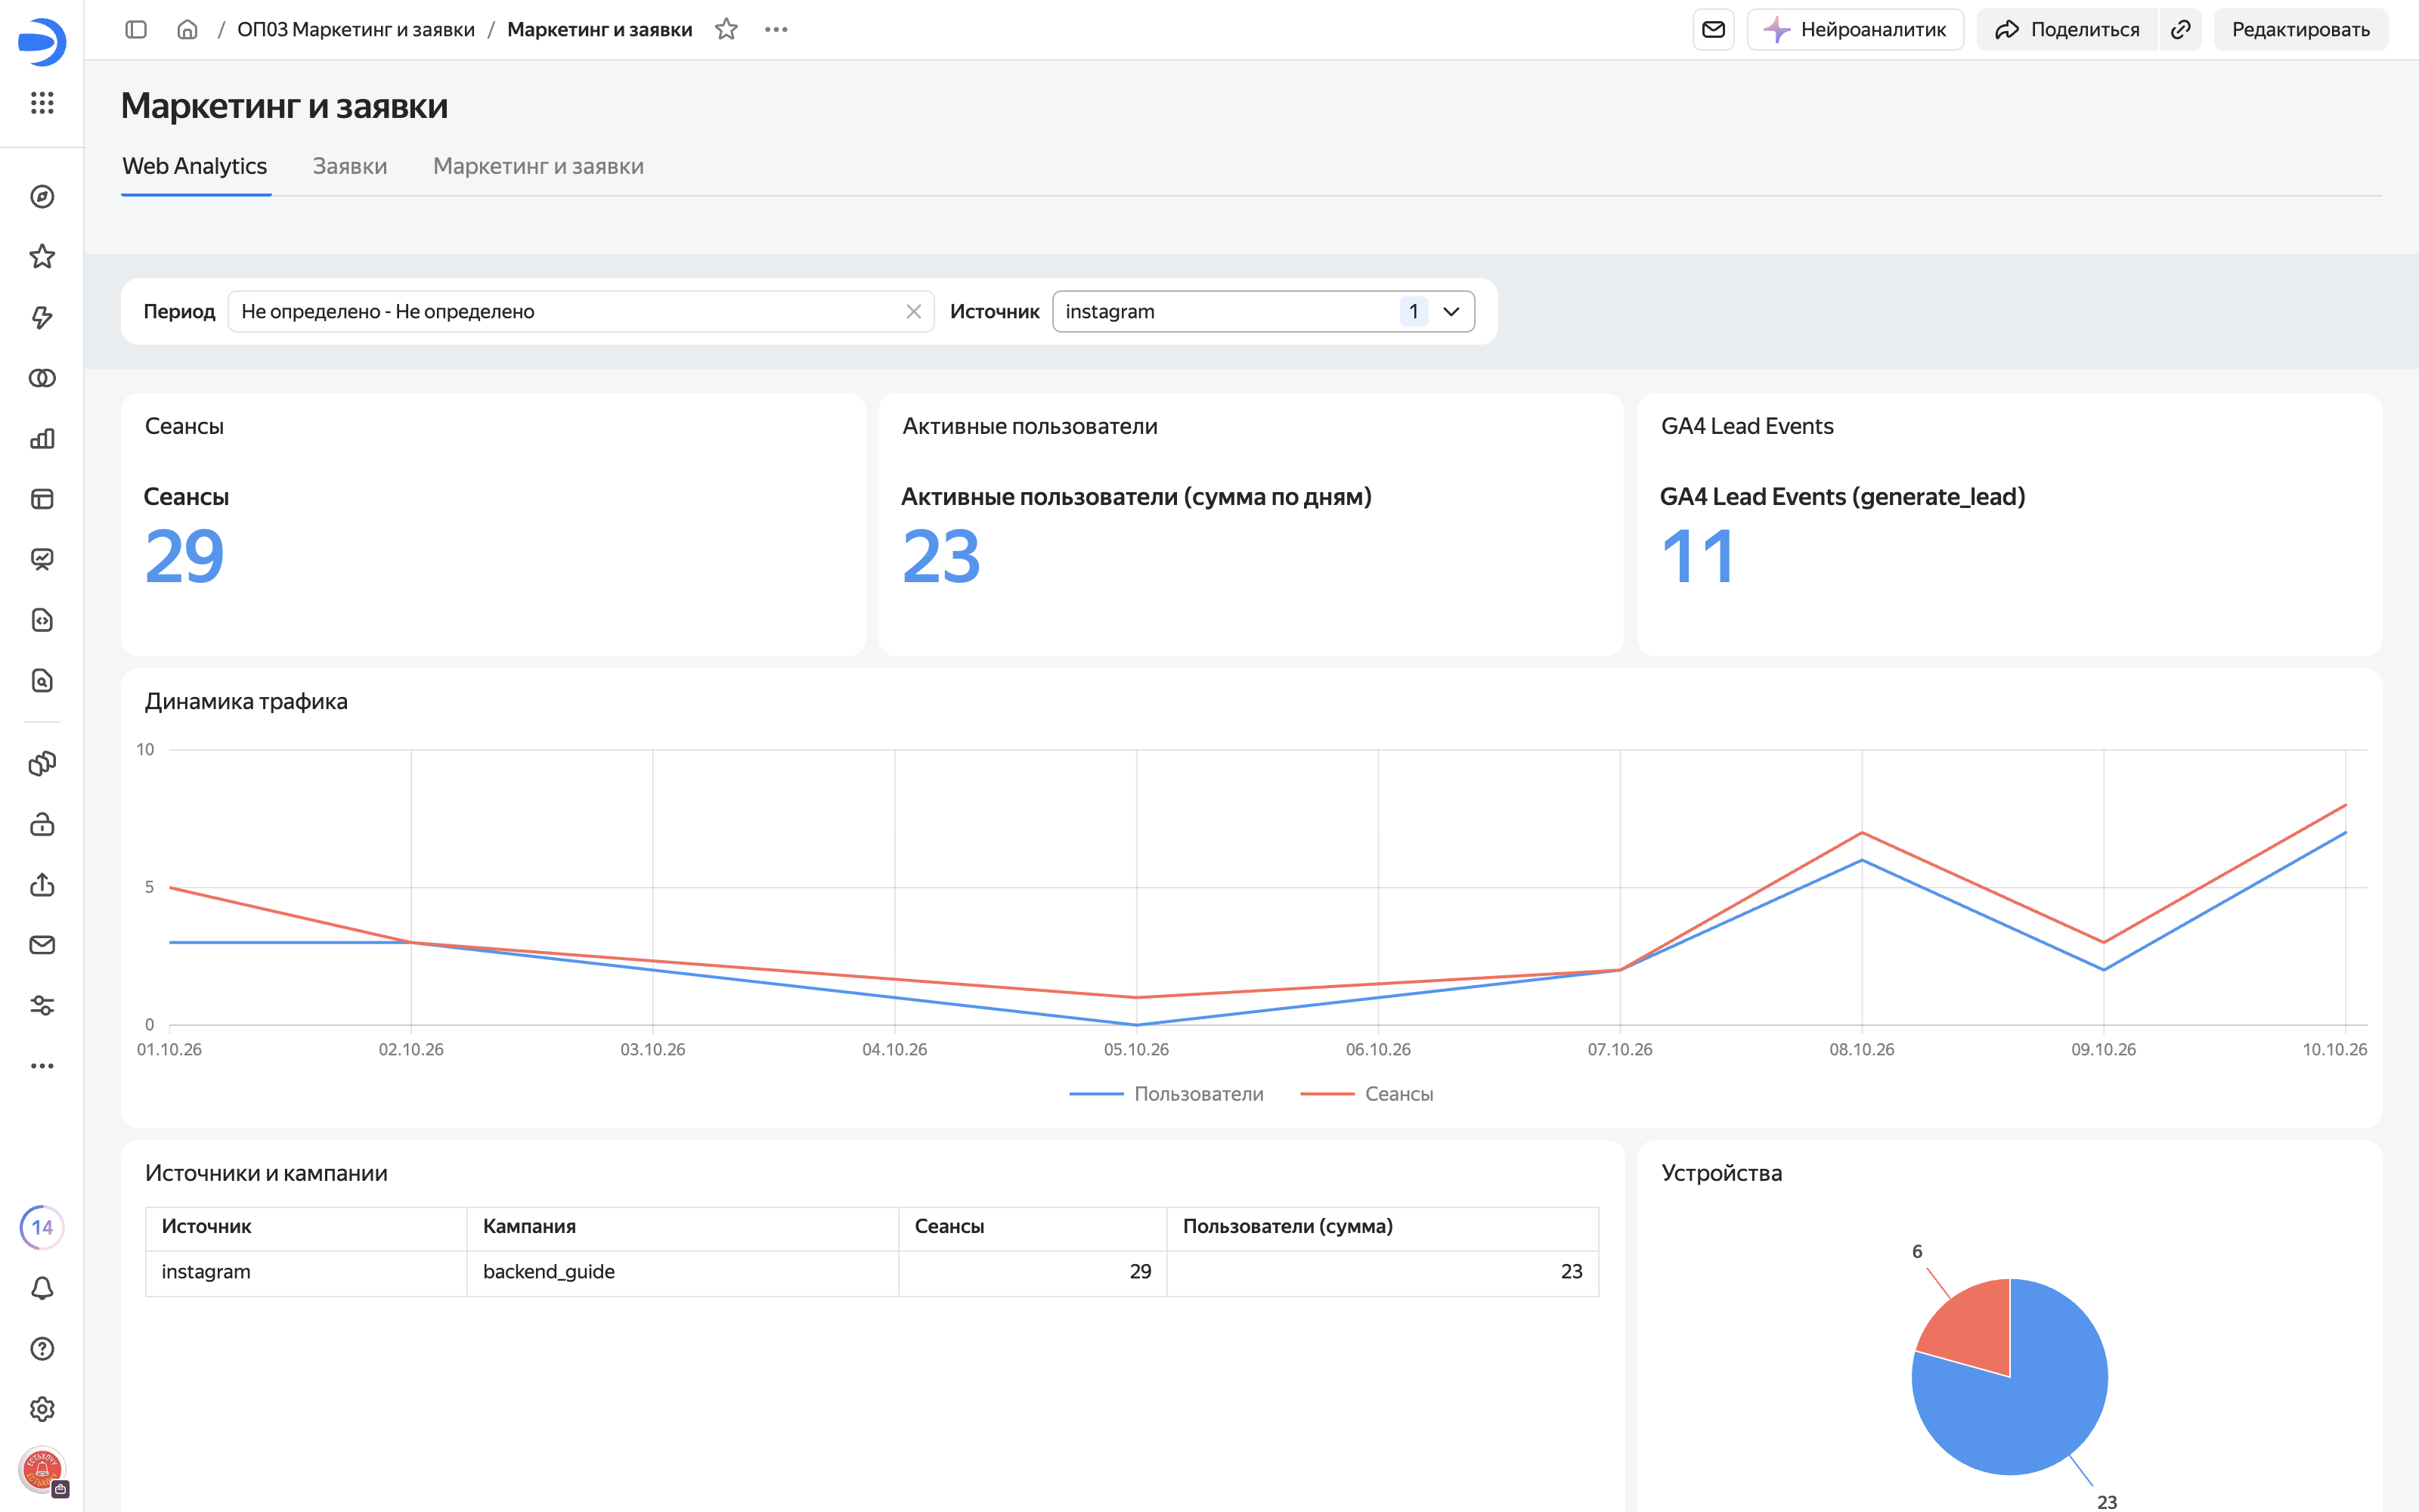This screenshot has height=1512, width=2419.
Task: Toggle the sidebar panel icon in header
Action: click(136, 30)
